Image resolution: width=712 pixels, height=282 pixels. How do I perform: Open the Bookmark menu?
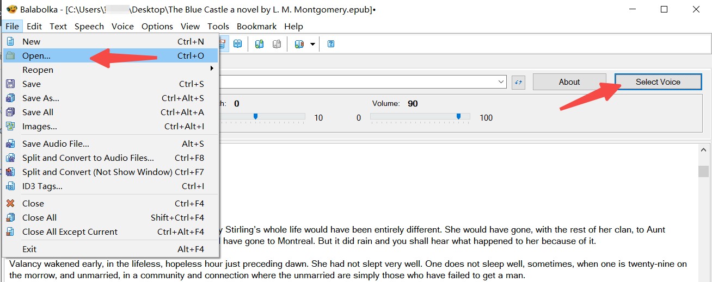point(257,26)
